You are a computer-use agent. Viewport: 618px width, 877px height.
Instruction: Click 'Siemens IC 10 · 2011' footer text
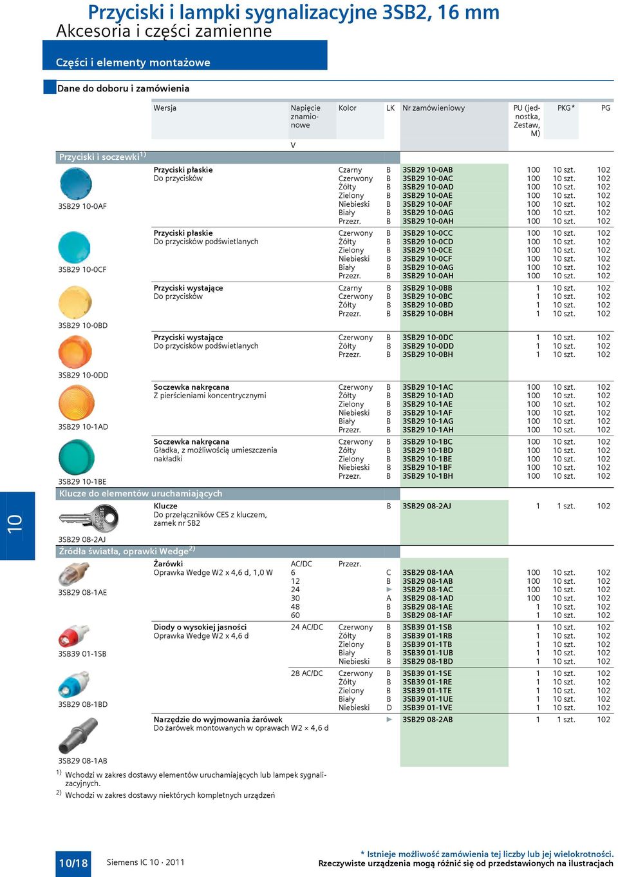145,862
